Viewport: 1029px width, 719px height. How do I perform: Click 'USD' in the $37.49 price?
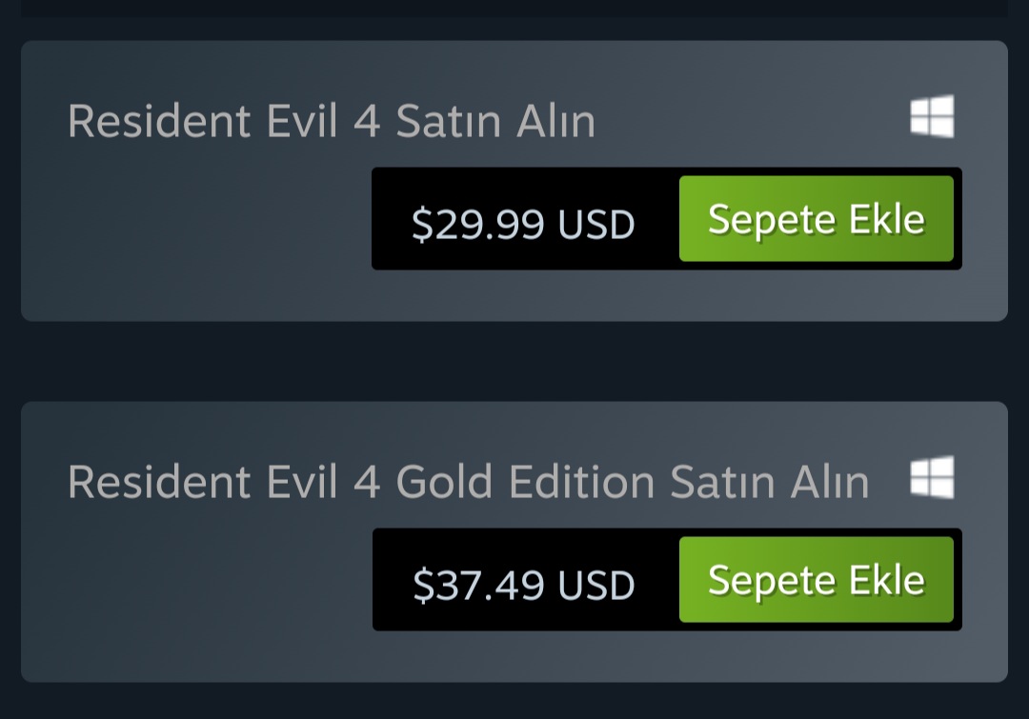[x=596, y=585]
